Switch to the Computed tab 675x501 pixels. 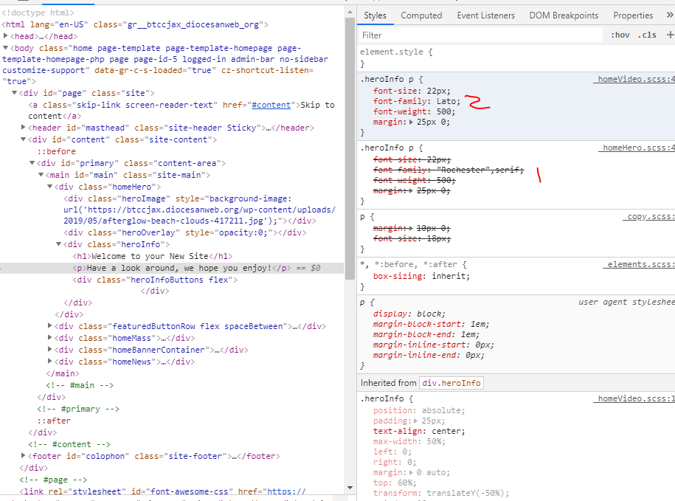pyautogui.click(x=421, y=15)
